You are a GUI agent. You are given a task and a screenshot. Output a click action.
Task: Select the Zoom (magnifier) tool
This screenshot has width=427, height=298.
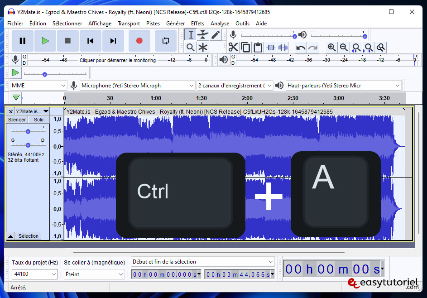(x=191, y=48)
